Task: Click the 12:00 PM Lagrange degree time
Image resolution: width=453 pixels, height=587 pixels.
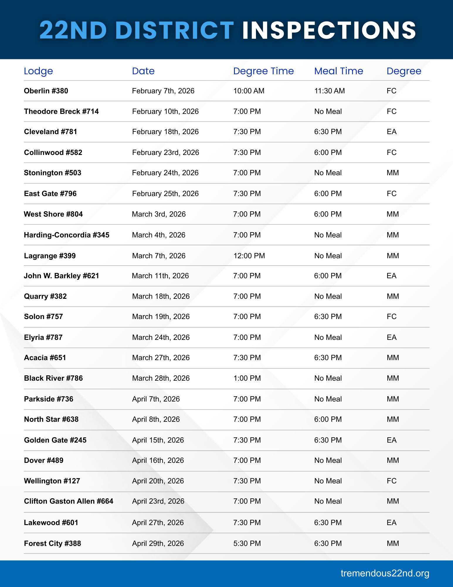Action: [x=249, y=256]
